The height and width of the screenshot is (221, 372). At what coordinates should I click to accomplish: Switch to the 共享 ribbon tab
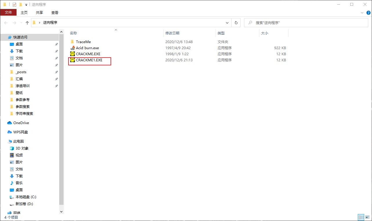[x=39, y=12]
